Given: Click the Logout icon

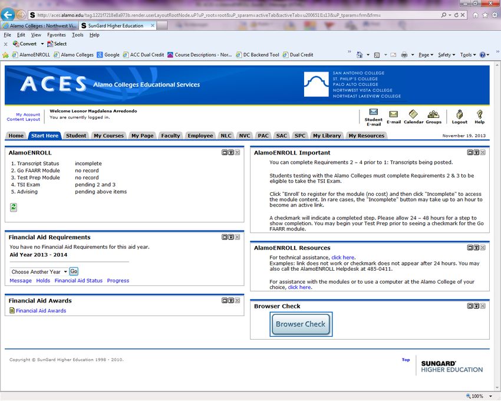Looking at the screenshot, I should click(x=460, y=114).
